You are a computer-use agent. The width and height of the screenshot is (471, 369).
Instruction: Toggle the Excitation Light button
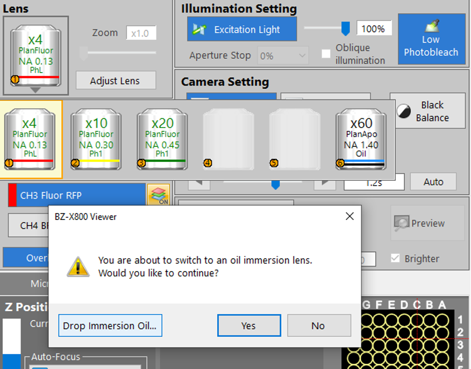[x=242, y=29]
